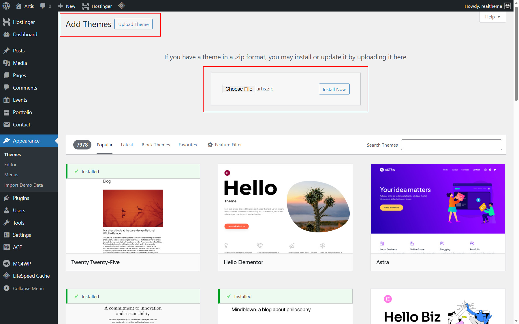Click the Search Themes input field

tap(451, 145)
